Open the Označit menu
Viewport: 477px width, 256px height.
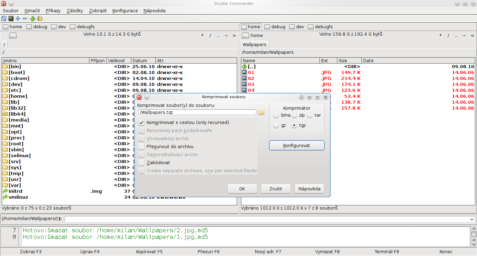tap(32, 10)
